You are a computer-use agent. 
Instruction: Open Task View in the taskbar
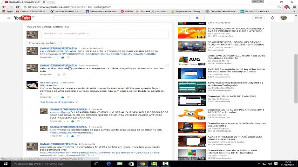[97, 164]
